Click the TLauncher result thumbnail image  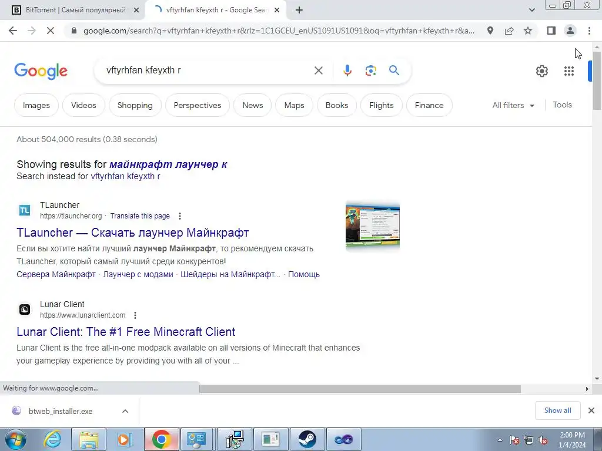coord(372,226)
